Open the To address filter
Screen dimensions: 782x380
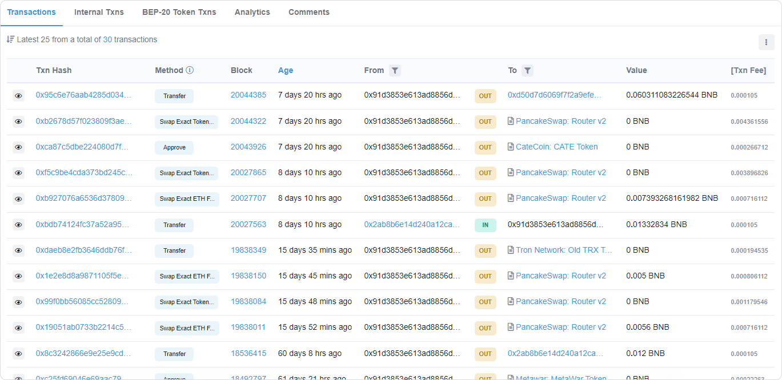click(527, 70)
